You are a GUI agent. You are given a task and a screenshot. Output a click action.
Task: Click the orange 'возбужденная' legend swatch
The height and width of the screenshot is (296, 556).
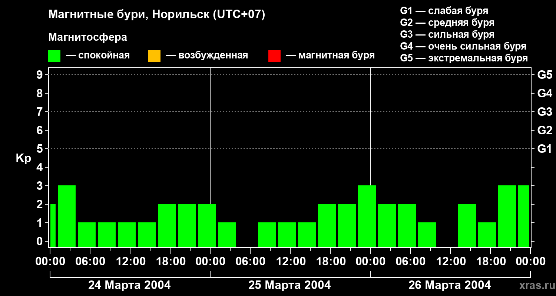(x=154, y=56)
